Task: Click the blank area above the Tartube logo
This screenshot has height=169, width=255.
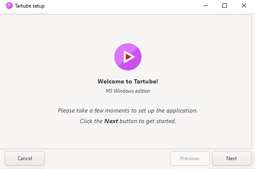Action: click(x=128, y=28)
